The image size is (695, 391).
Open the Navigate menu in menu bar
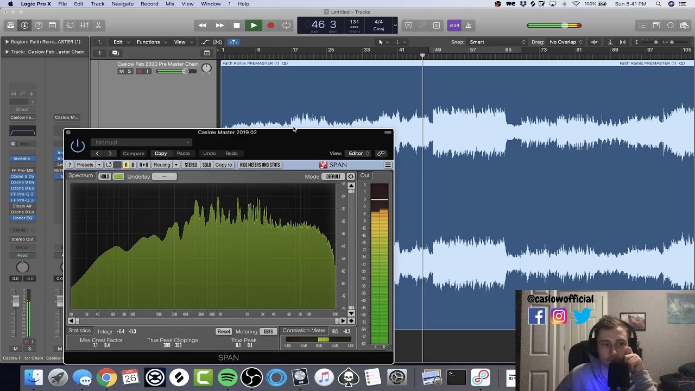123,4
